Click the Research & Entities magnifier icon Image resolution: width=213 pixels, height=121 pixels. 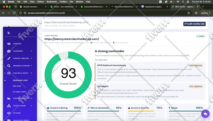click(9, 66)
